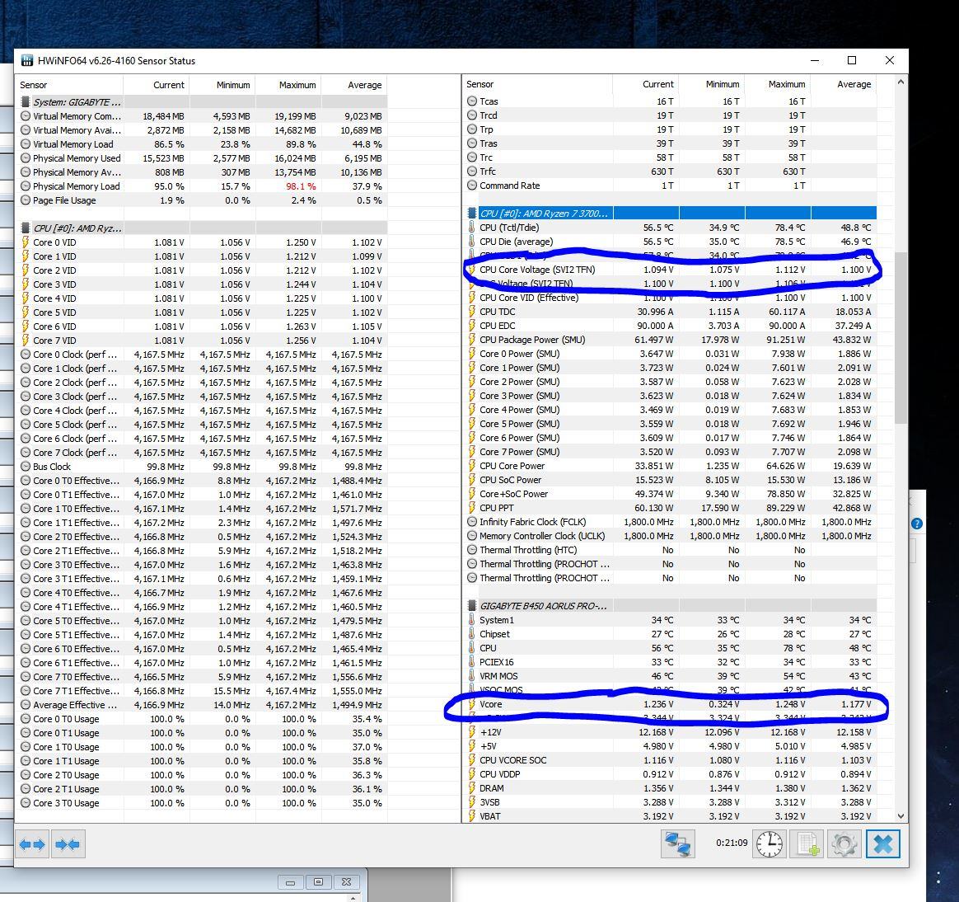
Task: Select the 'CPU Core VID (Effective)' row
Action: (x=671, y=298)
